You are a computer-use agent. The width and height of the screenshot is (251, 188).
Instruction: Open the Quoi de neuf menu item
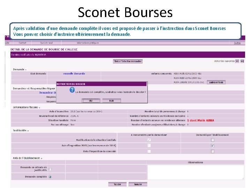pos(46,43)
